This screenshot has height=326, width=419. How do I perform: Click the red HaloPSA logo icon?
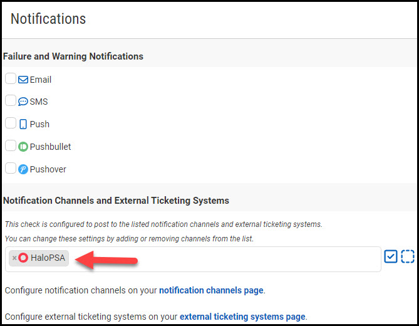click(24, 258)
